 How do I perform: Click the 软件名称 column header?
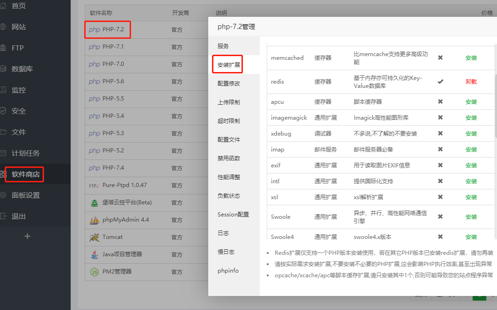[x=101, y=13]
